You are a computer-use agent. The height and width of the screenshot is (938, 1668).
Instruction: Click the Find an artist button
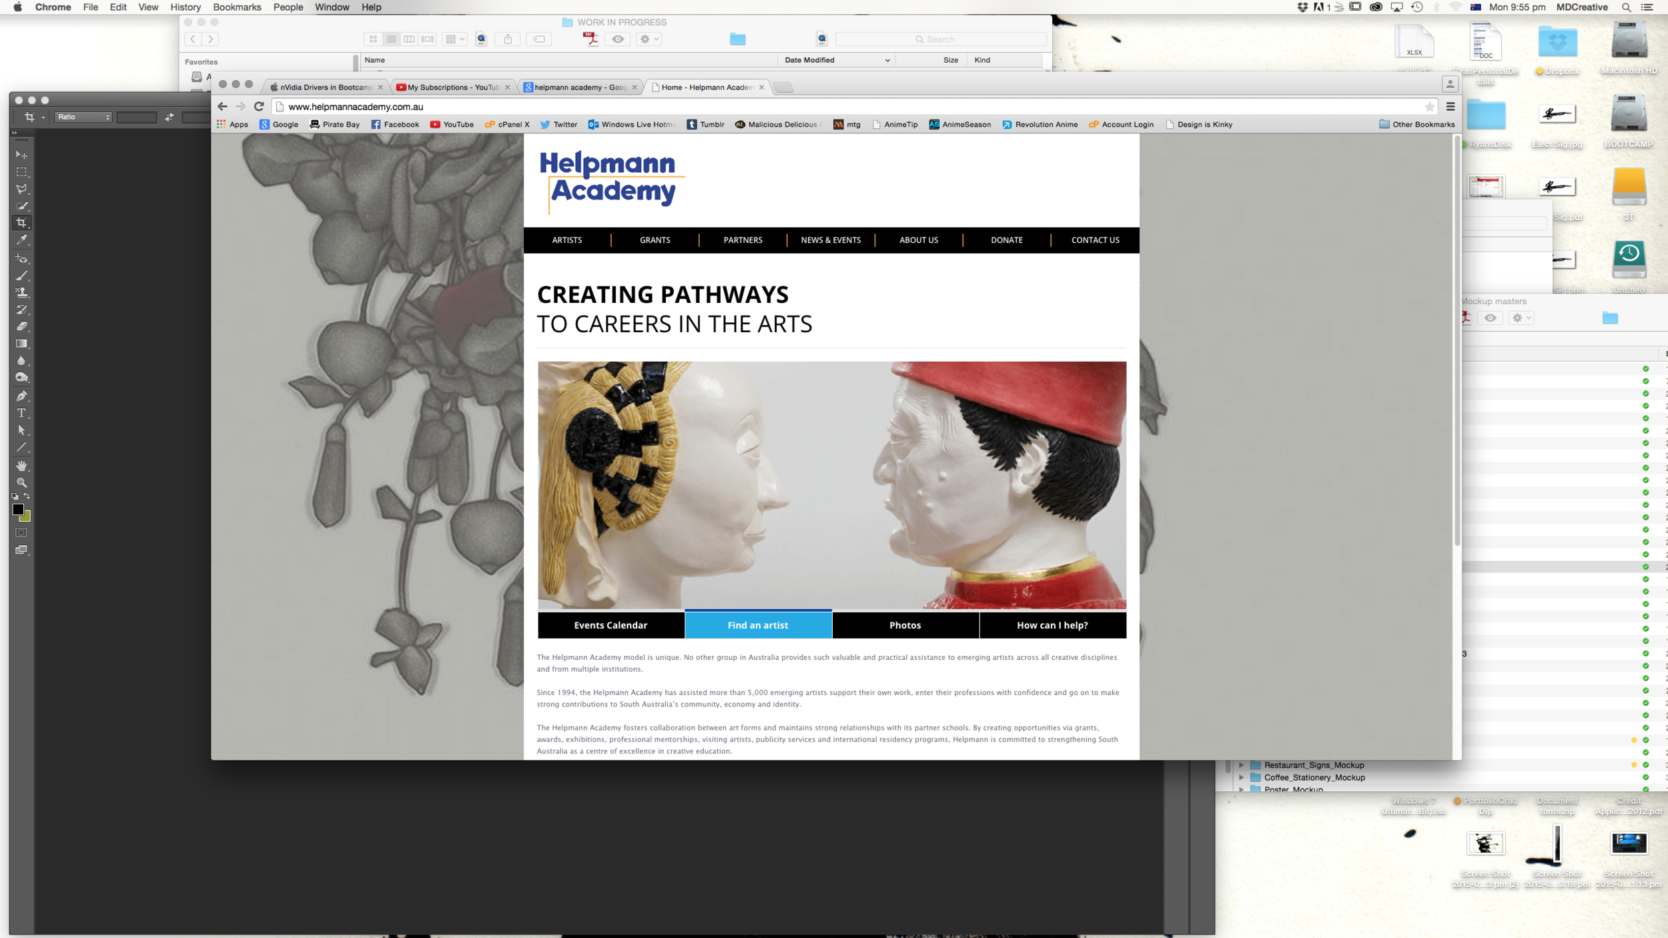[758, 625]
